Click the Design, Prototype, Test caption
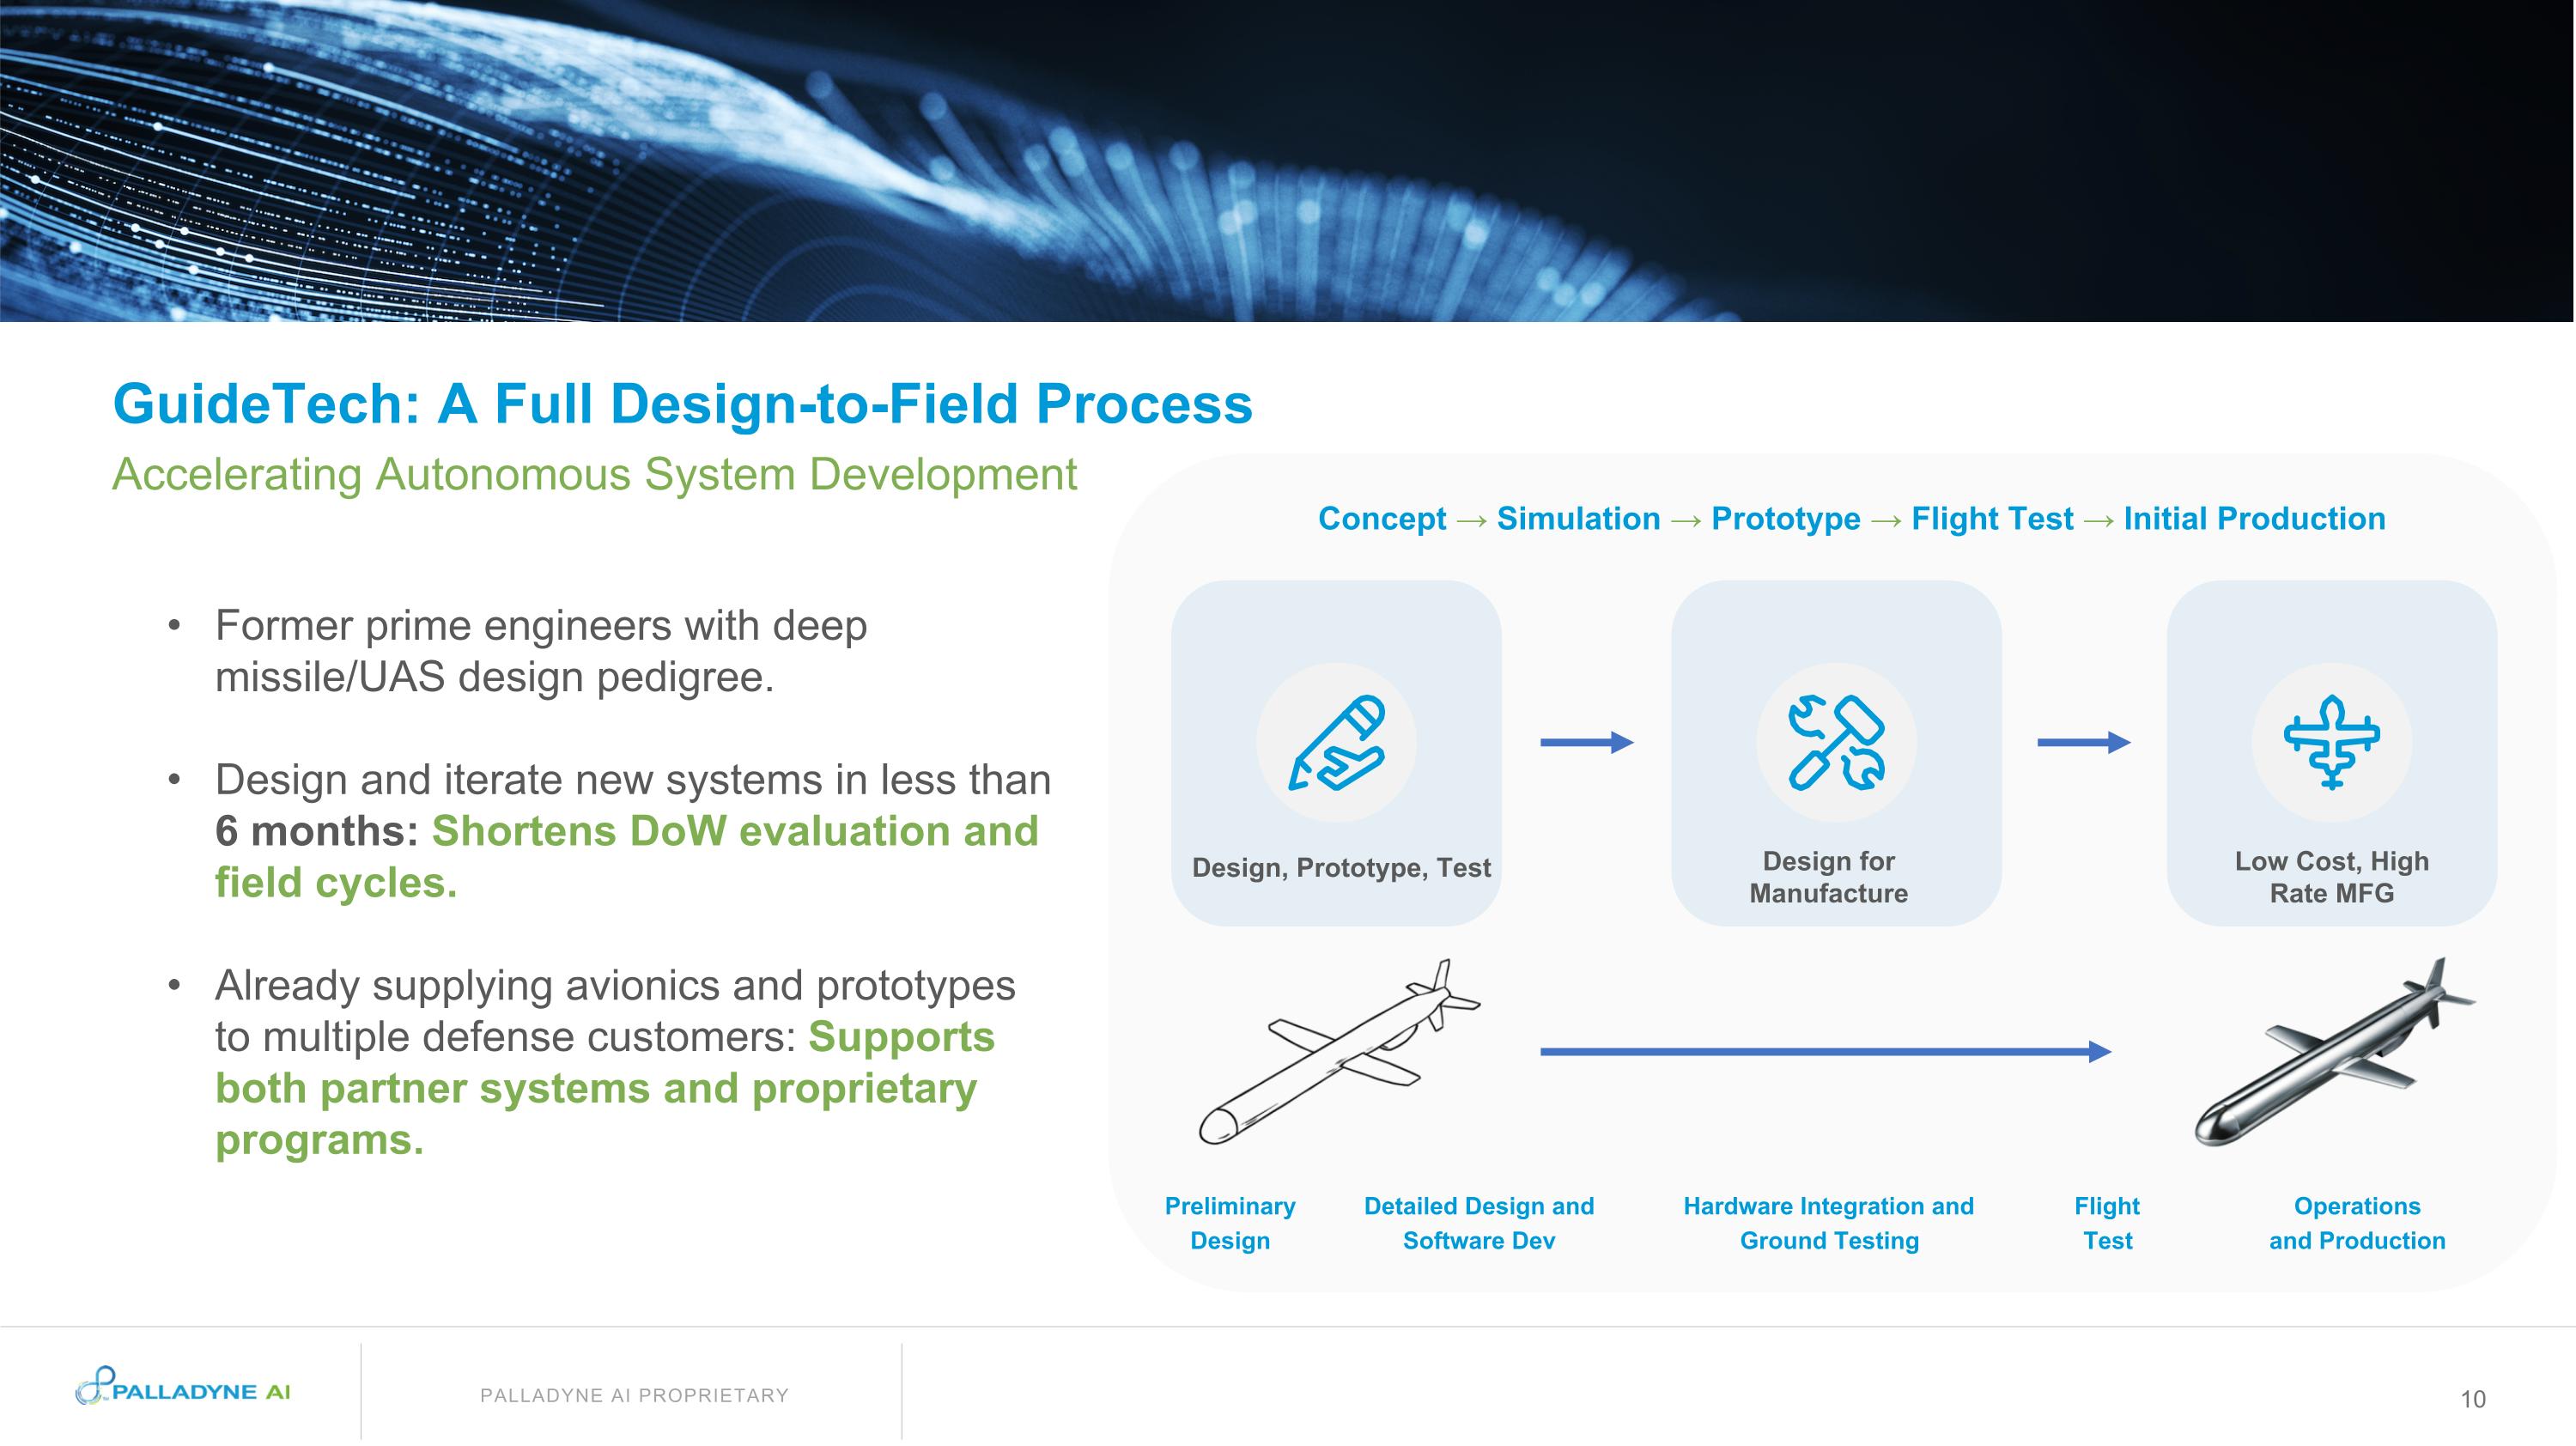 [x=1340, y=867]
